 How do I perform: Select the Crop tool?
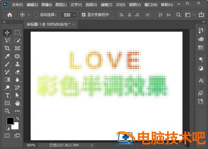click(x=7, y=48)
